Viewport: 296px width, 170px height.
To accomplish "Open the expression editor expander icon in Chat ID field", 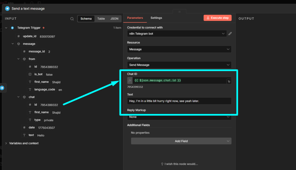I will coord(229,81).
